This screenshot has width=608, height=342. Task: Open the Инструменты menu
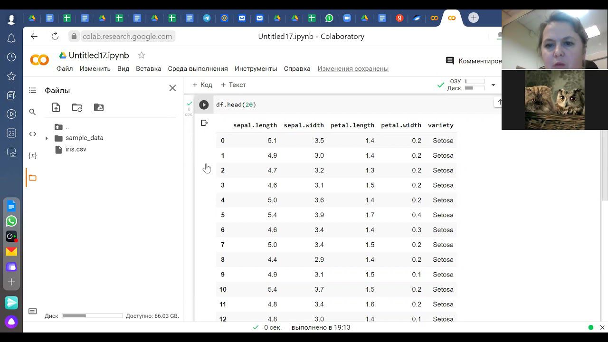click(256, 68)
